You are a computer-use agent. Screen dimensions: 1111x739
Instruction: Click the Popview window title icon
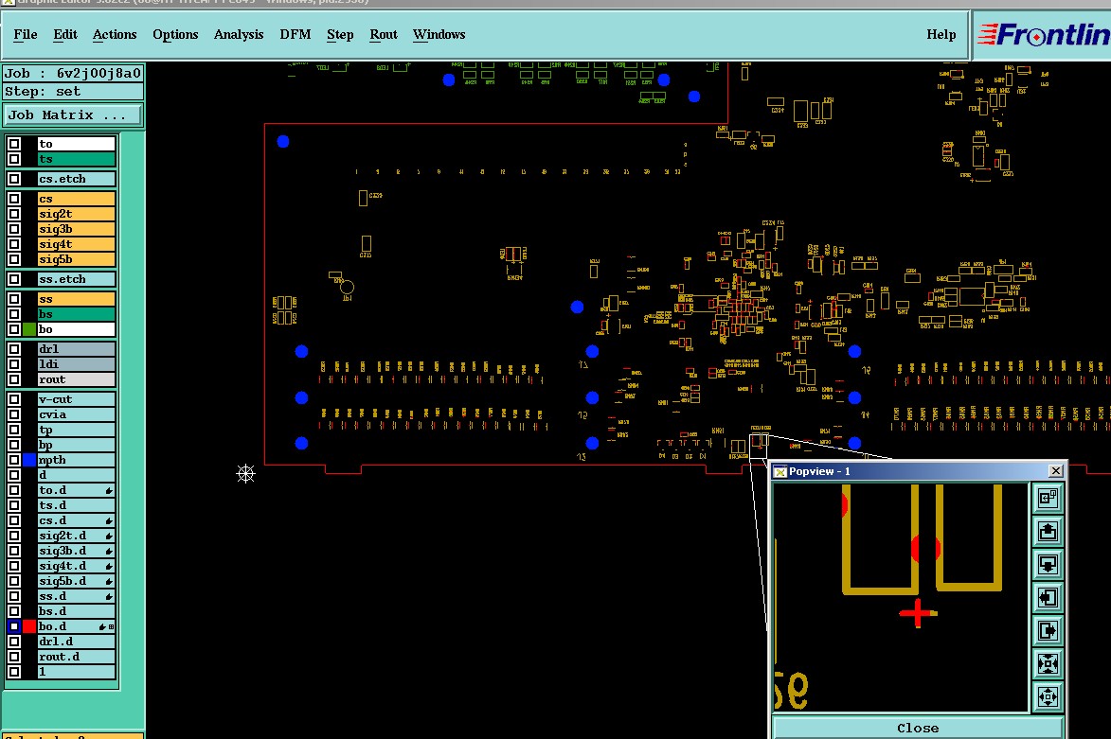point(780,471)
